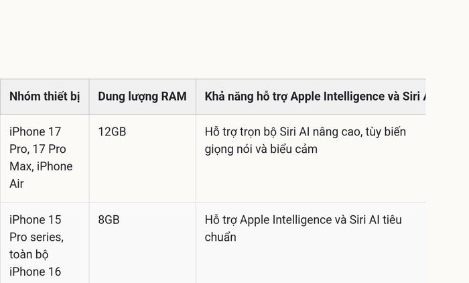This screenshot has width=469, height=283.
Task: Click 'Apple Intelligence' words in the header row
Action: pyautogui.click(x=342, y=97)
